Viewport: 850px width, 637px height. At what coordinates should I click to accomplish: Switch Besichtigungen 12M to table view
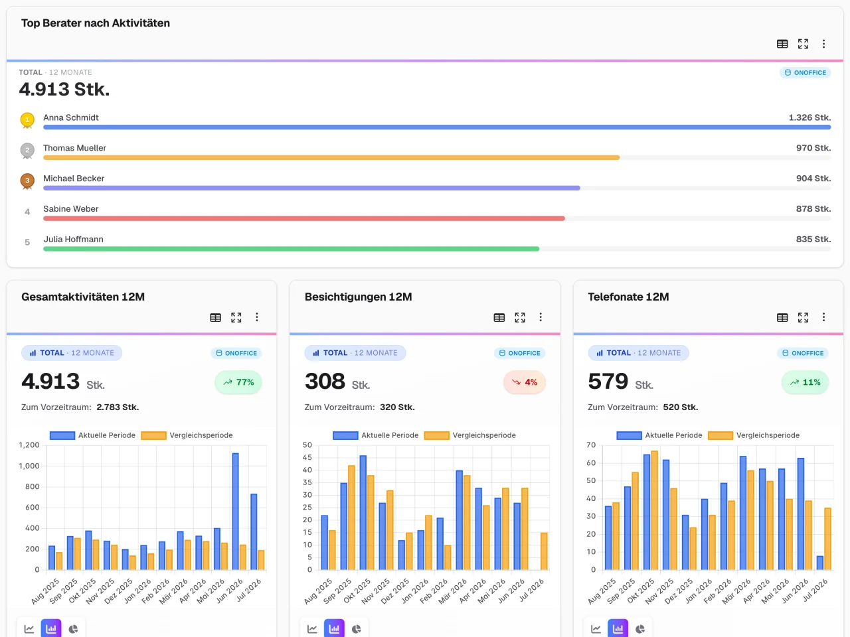(x=499, y=318)
